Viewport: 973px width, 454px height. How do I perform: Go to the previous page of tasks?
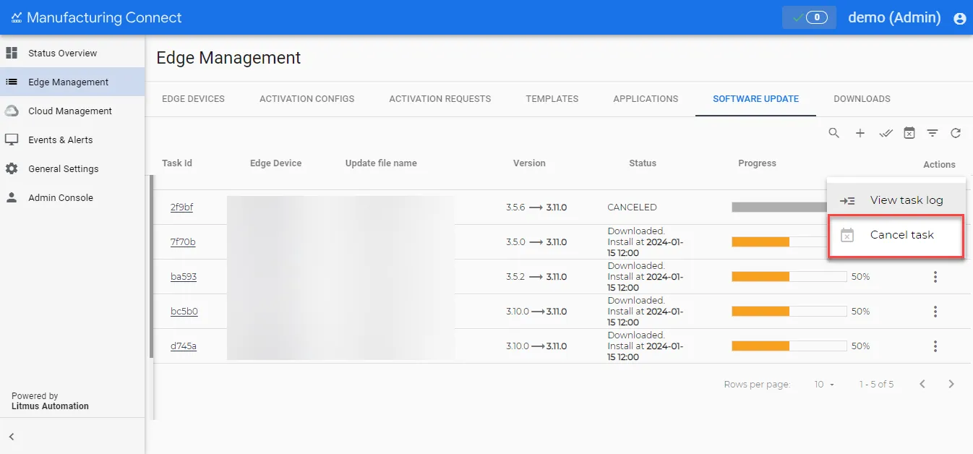tap(922, 385)
